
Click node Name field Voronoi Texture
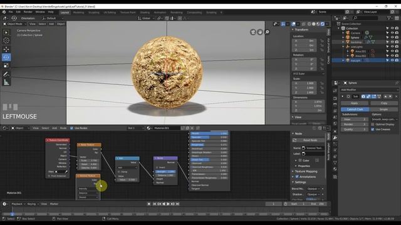pyautogui.click(x=313, y=148)
